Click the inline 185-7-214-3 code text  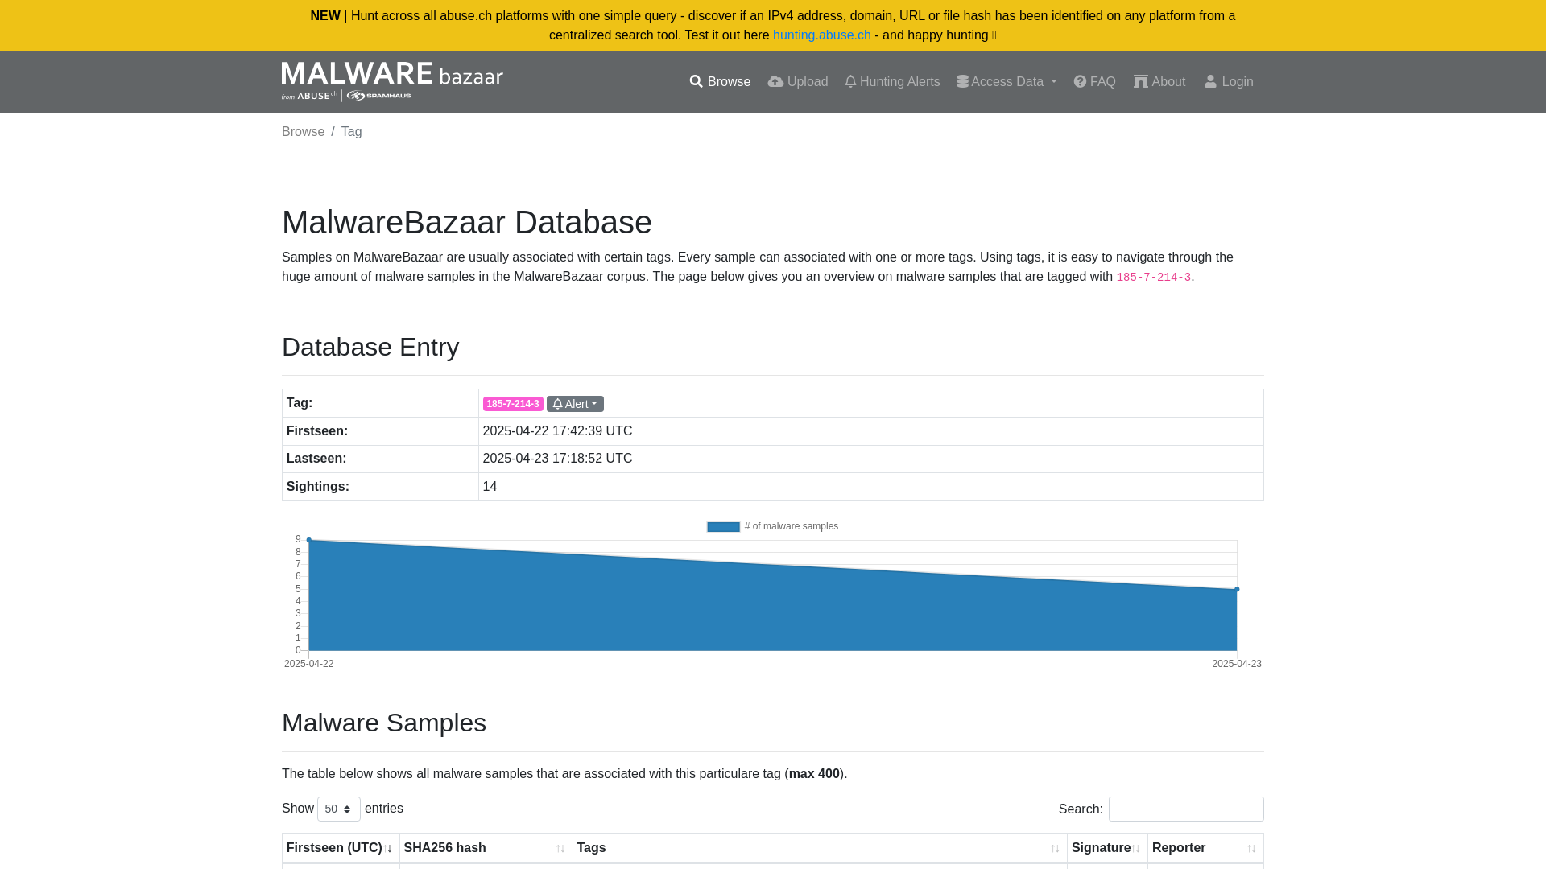pos(1153,278)
